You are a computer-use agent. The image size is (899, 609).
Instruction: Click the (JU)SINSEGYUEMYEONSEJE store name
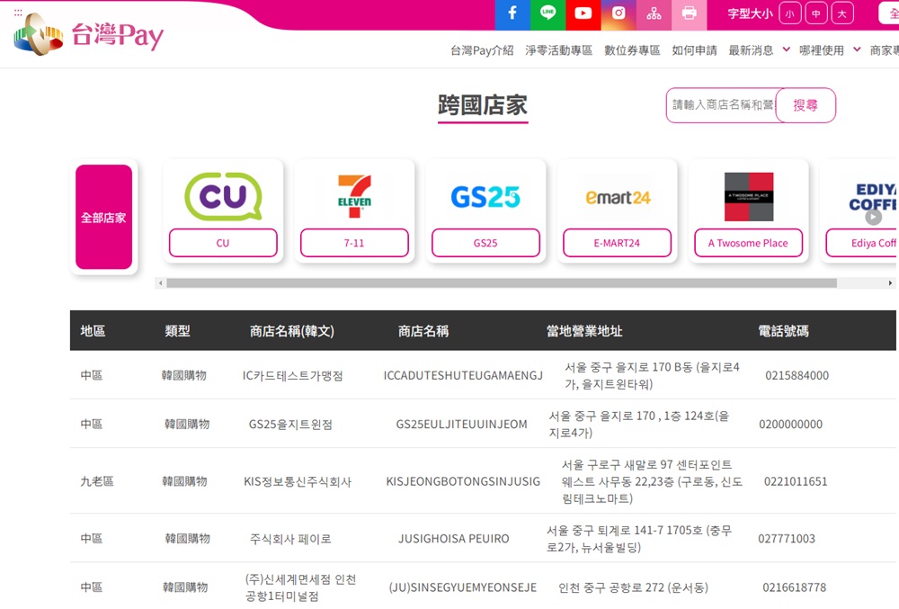point(463,587)
